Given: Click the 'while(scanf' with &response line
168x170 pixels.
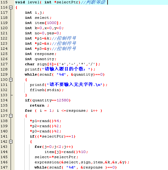Looking at the screenshot, I should point(76,167).
